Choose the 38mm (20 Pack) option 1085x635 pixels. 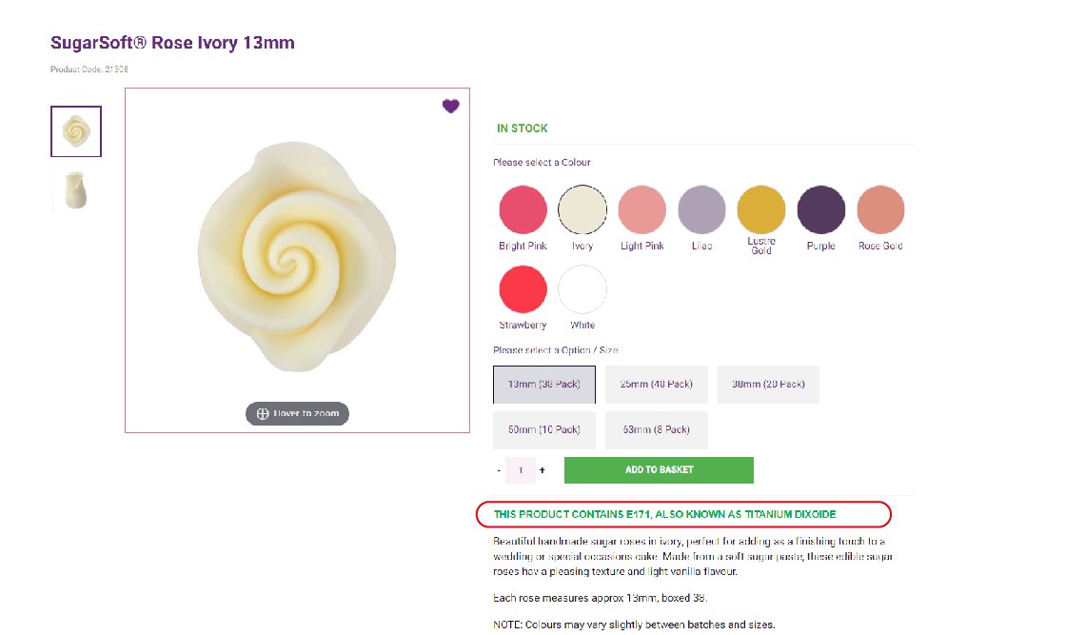pyautogui.click(x=768, y=384)
